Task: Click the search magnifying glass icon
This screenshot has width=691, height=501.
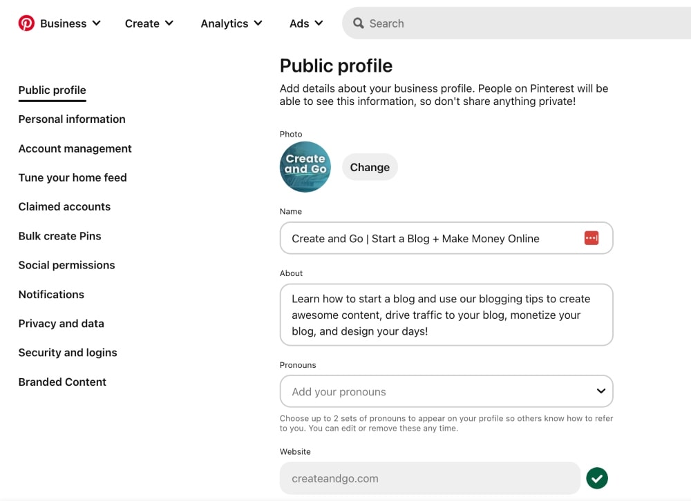Action: (x=359, y=23)
